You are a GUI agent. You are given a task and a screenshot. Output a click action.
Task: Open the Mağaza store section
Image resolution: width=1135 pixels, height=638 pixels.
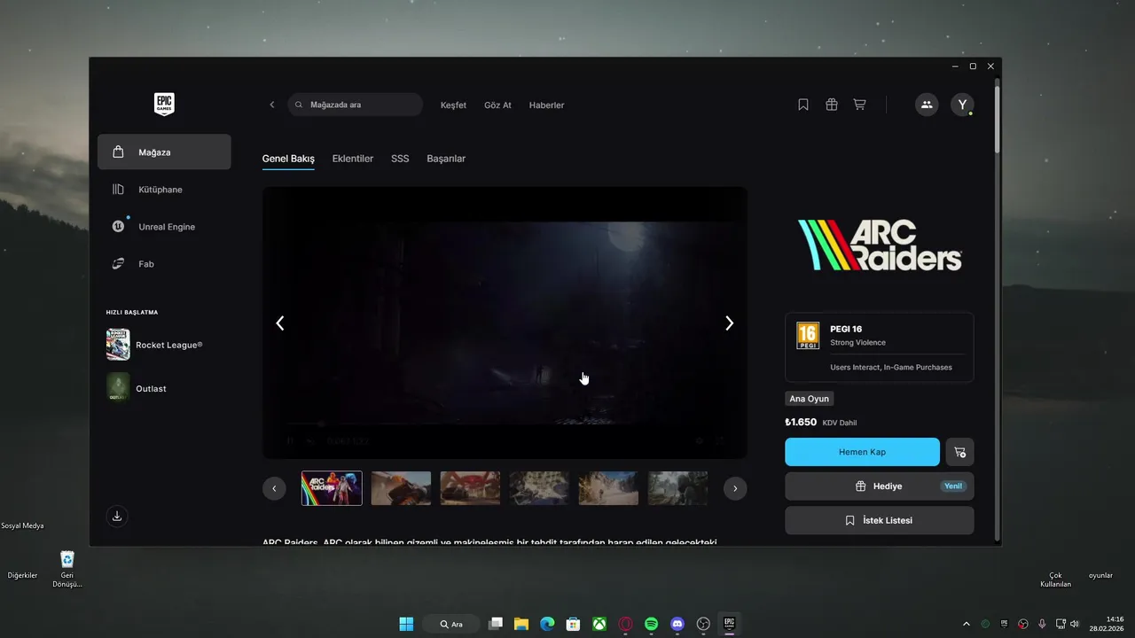point(164,152)
